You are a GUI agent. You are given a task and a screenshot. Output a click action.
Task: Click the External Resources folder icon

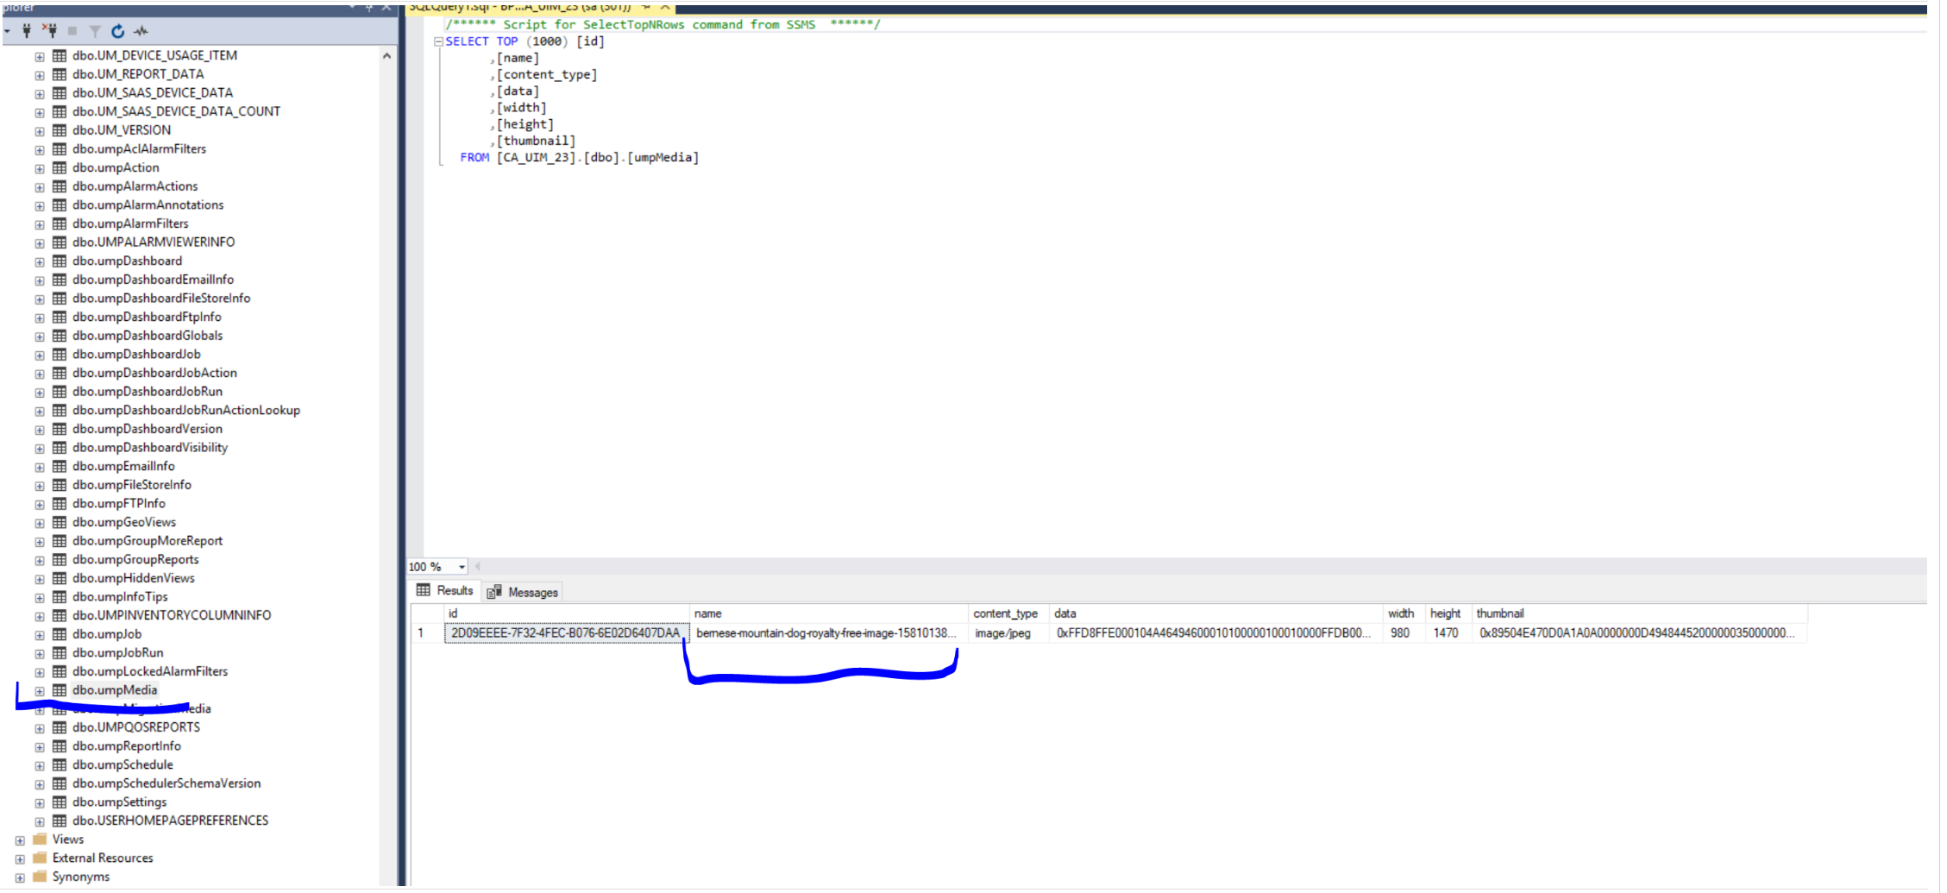point(40,858)
